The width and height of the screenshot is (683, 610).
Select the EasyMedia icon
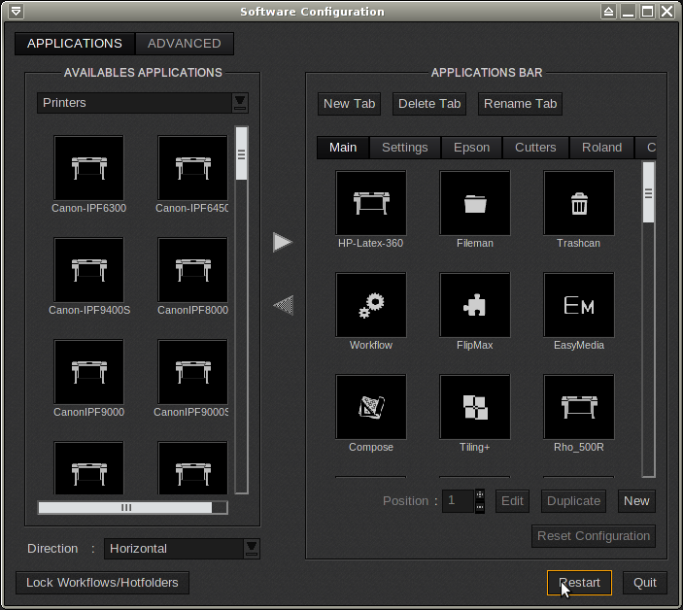(x=579, y=305)
